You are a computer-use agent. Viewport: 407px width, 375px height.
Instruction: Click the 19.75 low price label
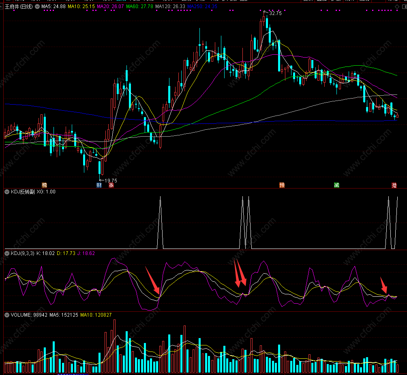[x=111, y=180]
